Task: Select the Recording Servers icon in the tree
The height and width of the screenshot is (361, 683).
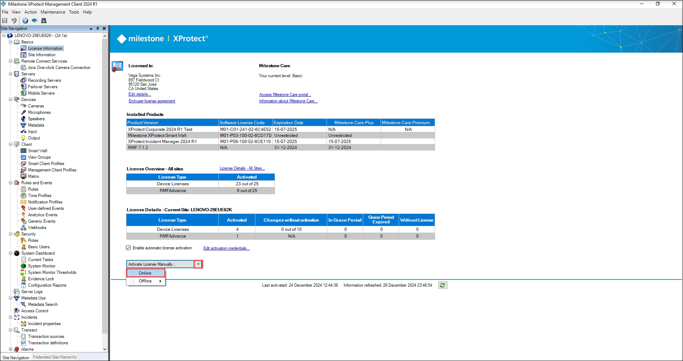Action: [x=23, y=80]
